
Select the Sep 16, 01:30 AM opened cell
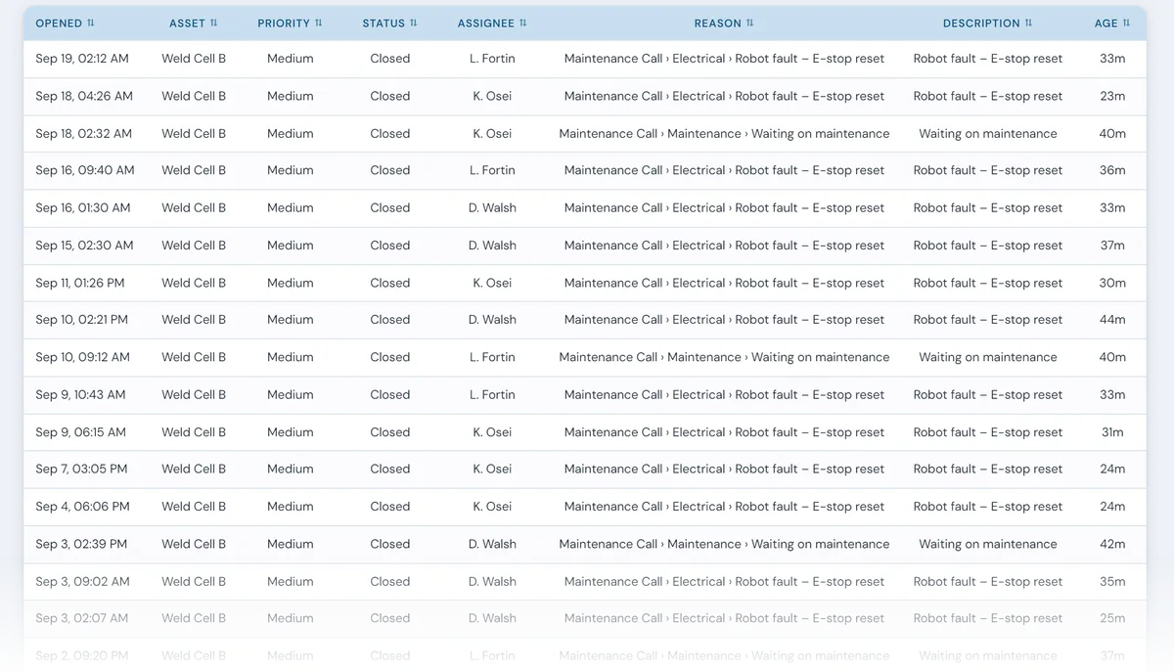point(83,207)
